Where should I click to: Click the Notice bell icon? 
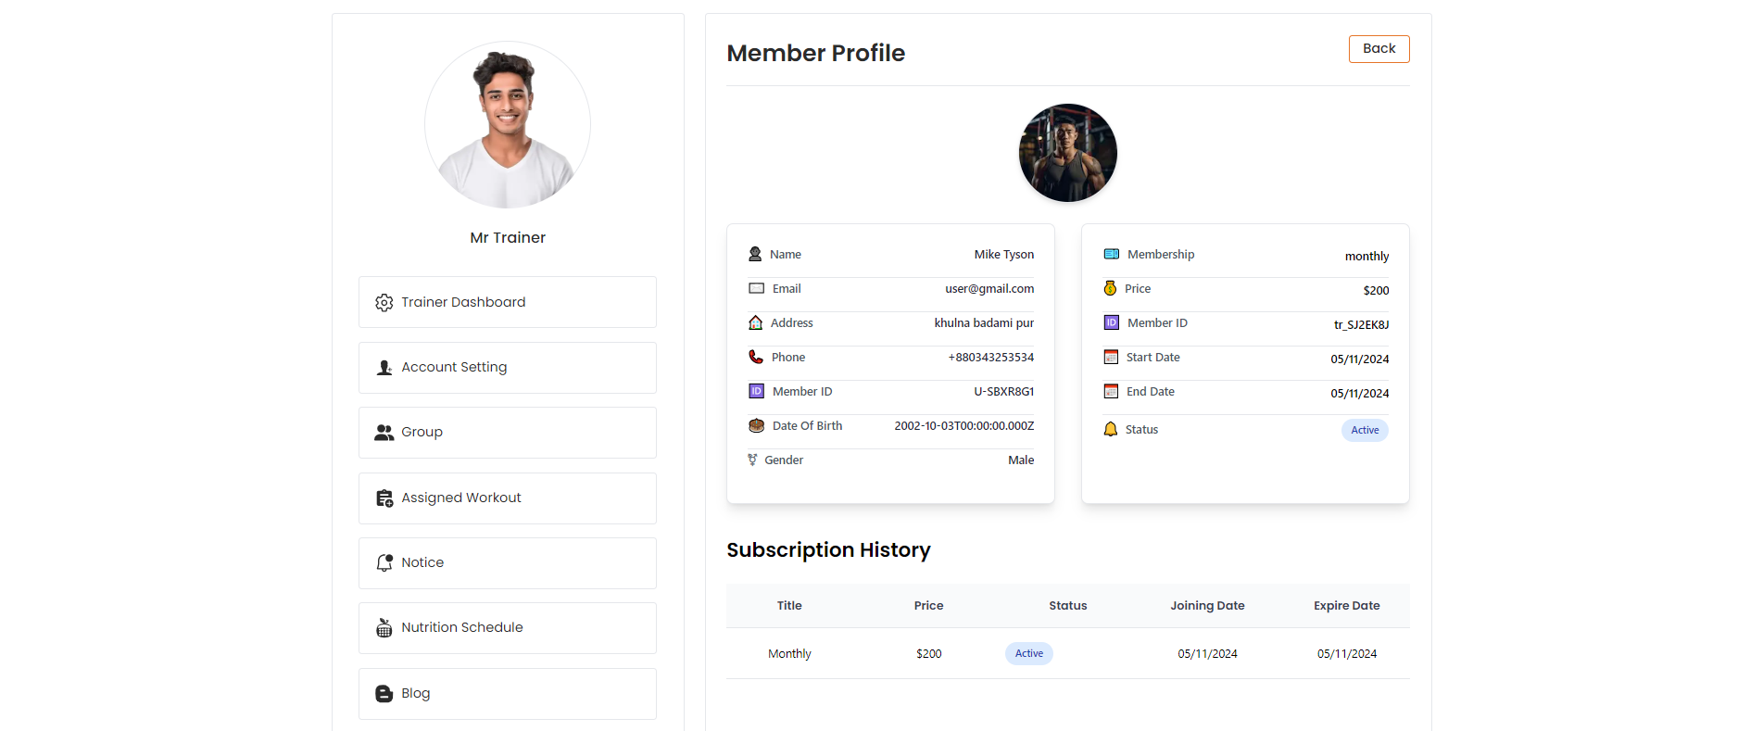tap(384, 563)
